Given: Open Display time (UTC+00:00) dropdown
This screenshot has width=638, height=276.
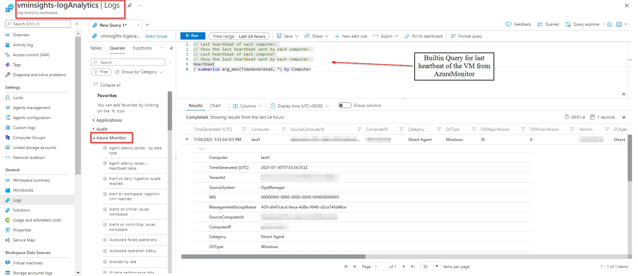Looking at the screenshot, I should (300, 106).
